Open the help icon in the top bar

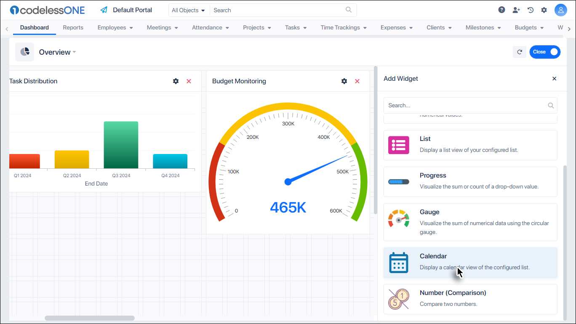[501, 9]
